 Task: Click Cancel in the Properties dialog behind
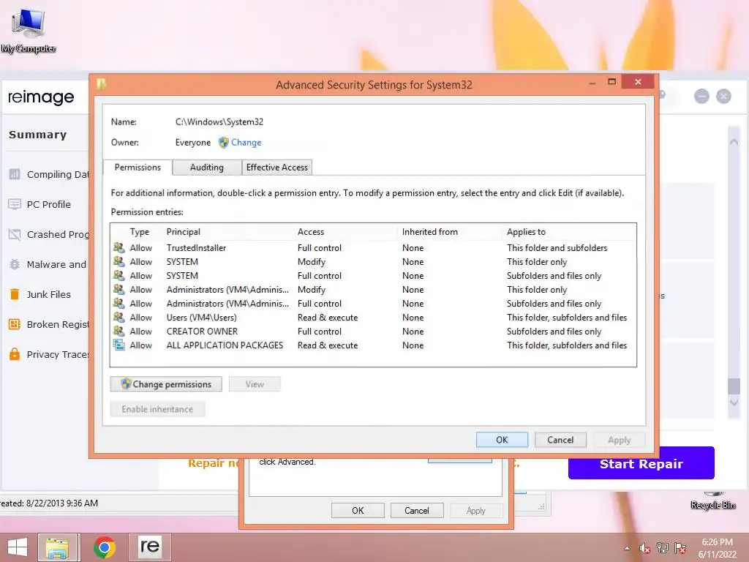click(416, 510)
